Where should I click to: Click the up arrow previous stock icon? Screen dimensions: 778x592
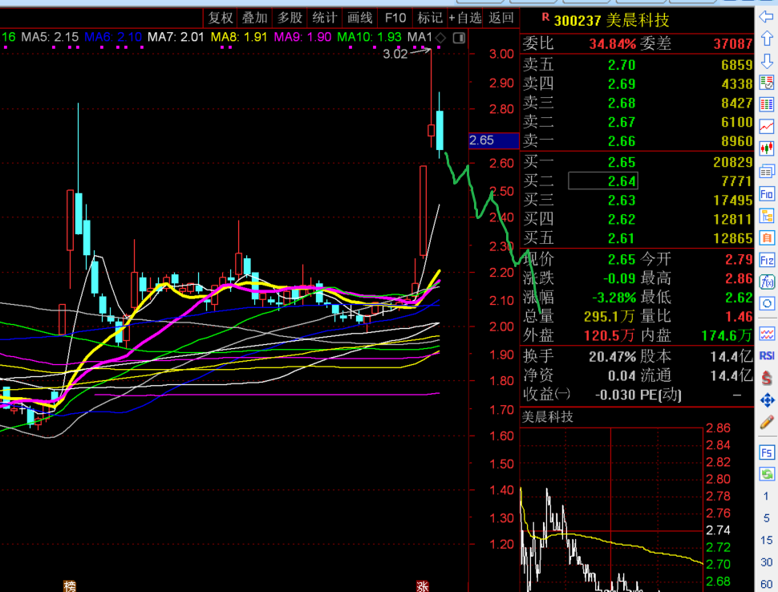pos(767,39)
